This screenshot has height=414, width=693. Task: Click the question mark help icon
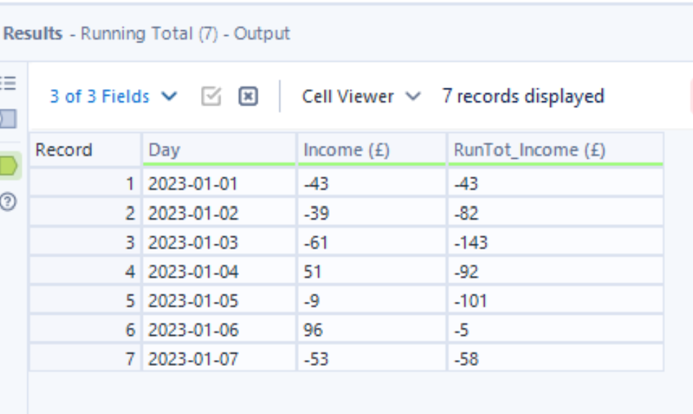click(9, 202)
